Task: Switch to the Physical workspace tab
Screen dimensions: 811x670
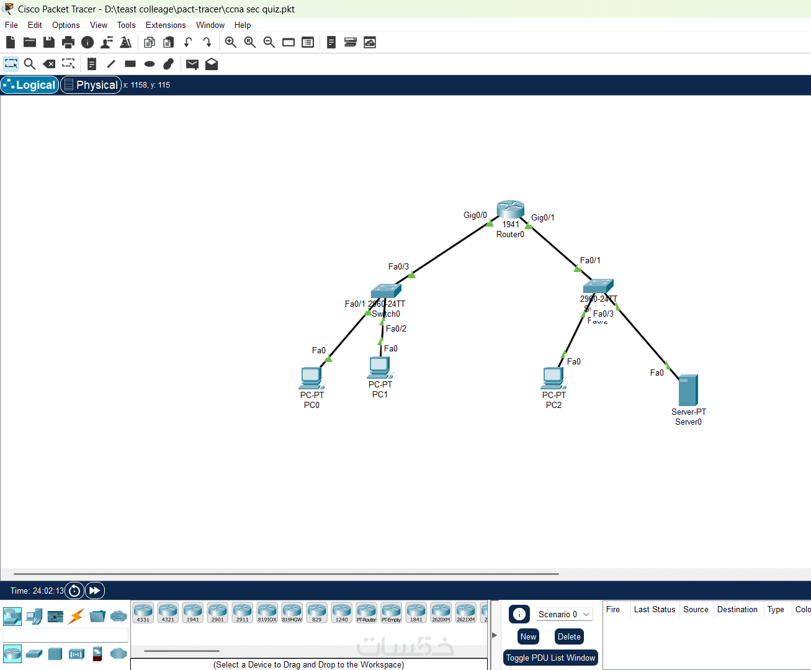Action: [x=91, y=85]
